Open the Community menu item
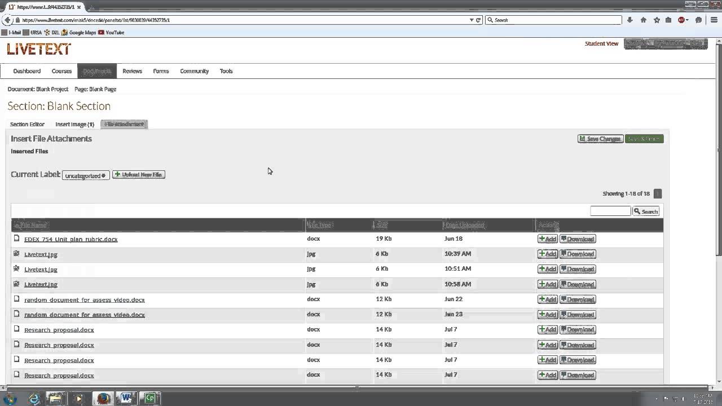722x406 pixels. coord(195,71)
